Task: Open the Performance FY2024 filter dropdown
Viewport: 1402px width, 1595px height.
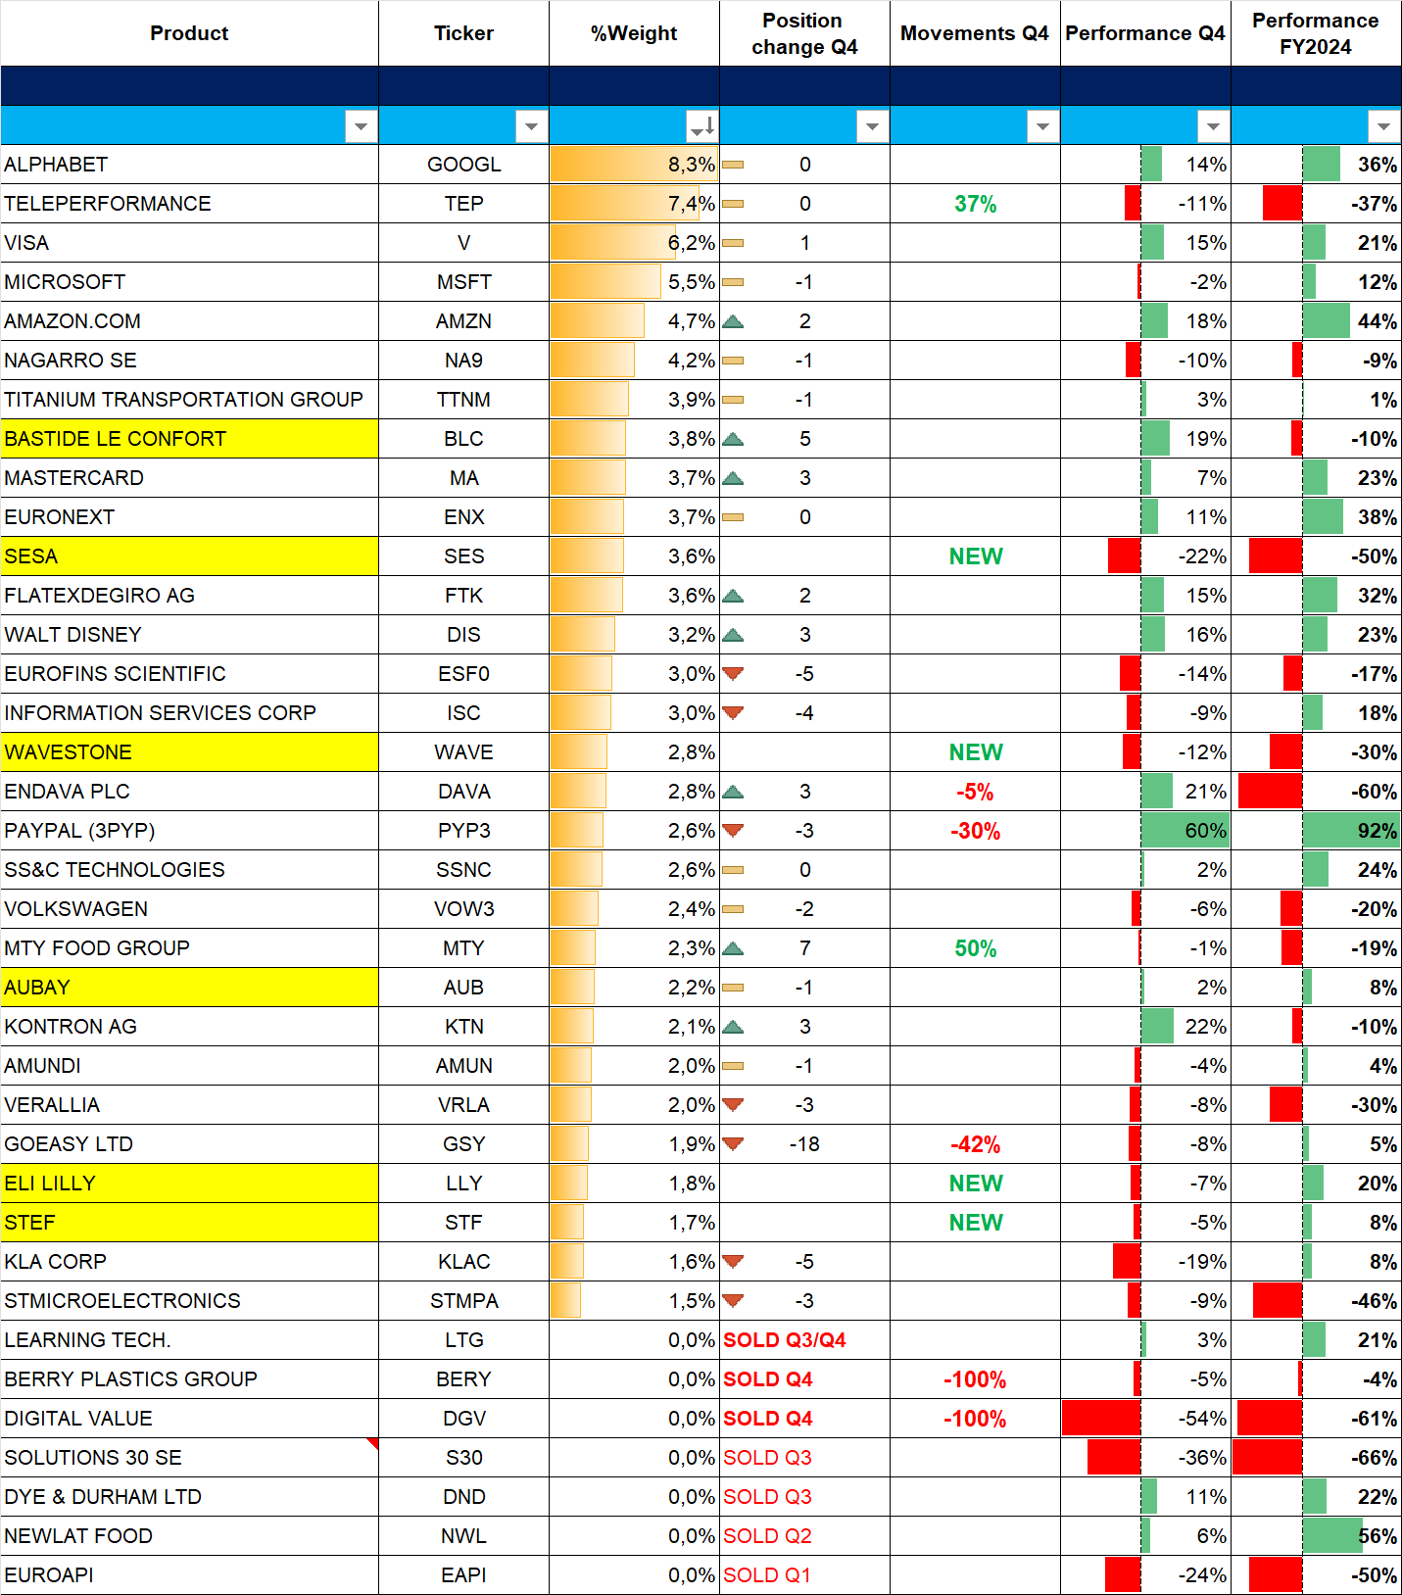Action: pos(1383,126)
